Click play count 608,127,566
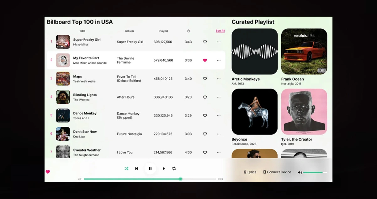Image resolution: width=377 pixels, height=199 pixels. [x=163, y=42]
